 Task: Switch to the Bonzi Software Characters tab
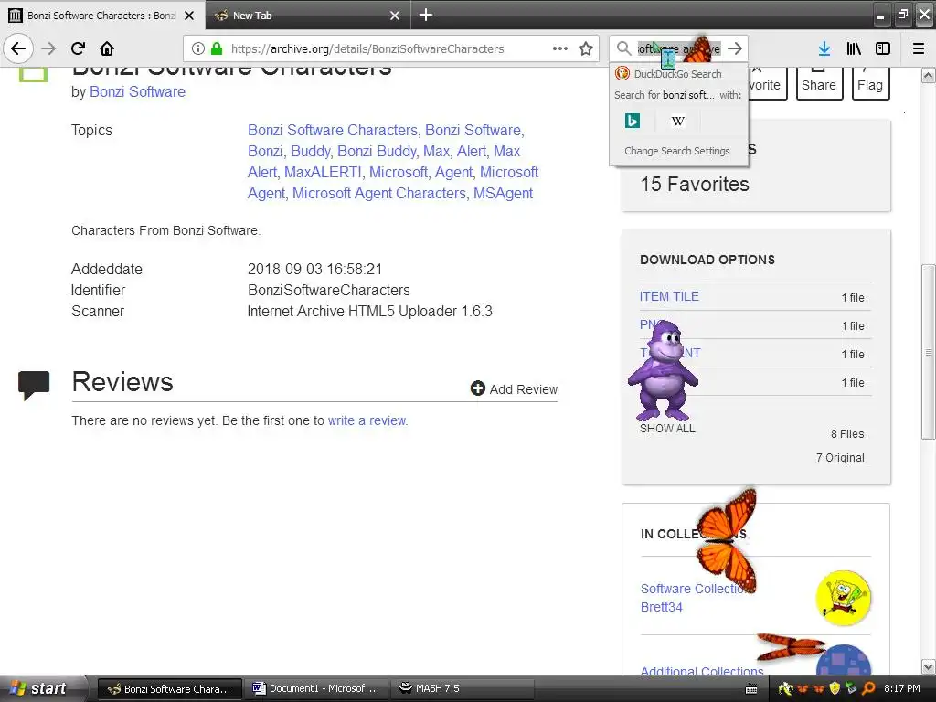101,16
